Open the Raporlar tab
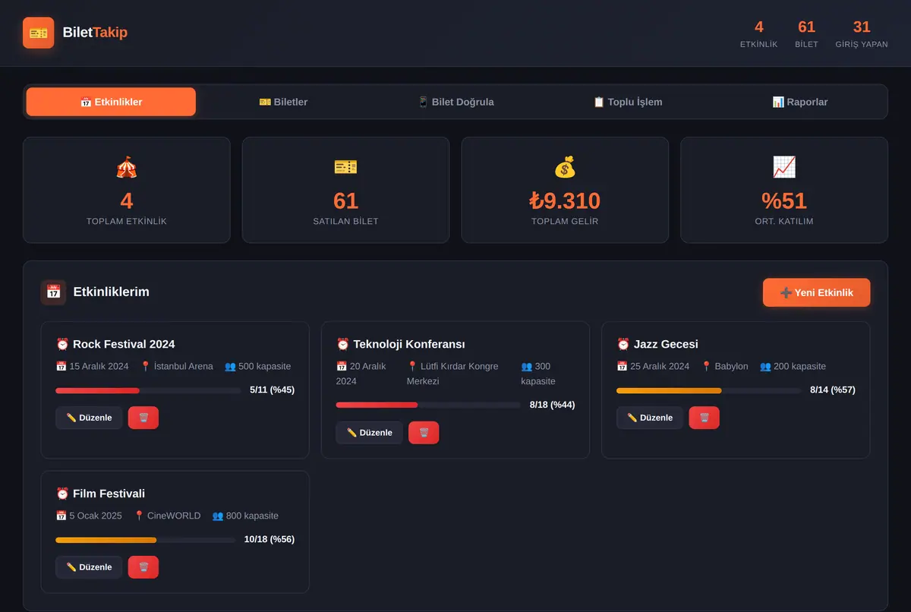The height and width of the screenshot is (612, 911). (799, 102)
